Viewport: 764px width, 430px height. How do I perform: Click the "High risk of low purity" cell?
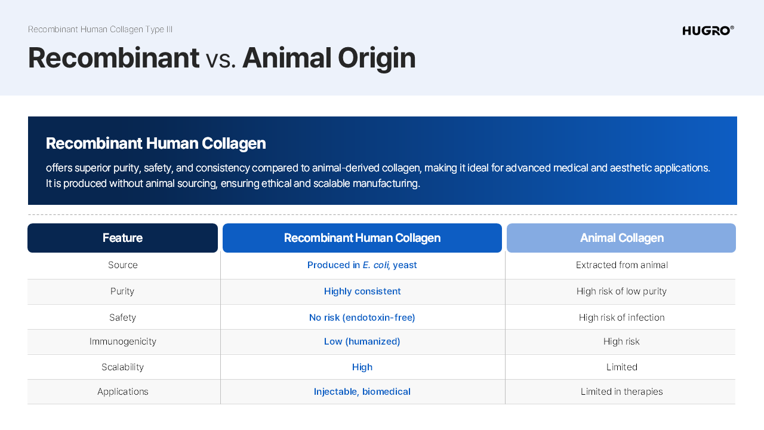tap(621, 291)
